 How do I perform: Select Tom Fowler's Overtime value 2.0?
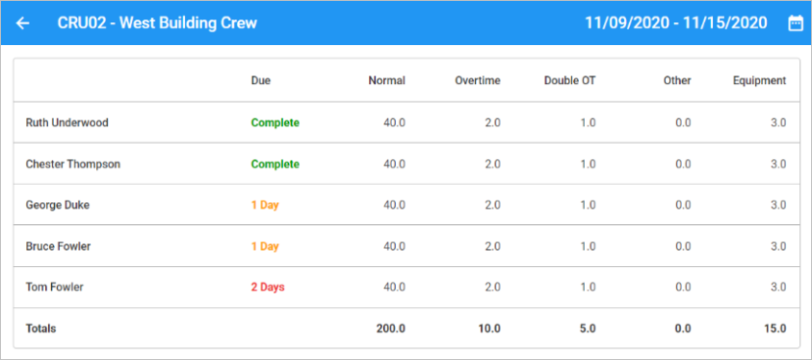pyautogui.click(x=492, y=287)
